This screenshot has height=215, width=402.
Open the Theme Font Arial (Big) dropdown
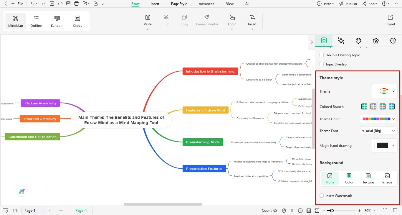click(x=379, y=131)
